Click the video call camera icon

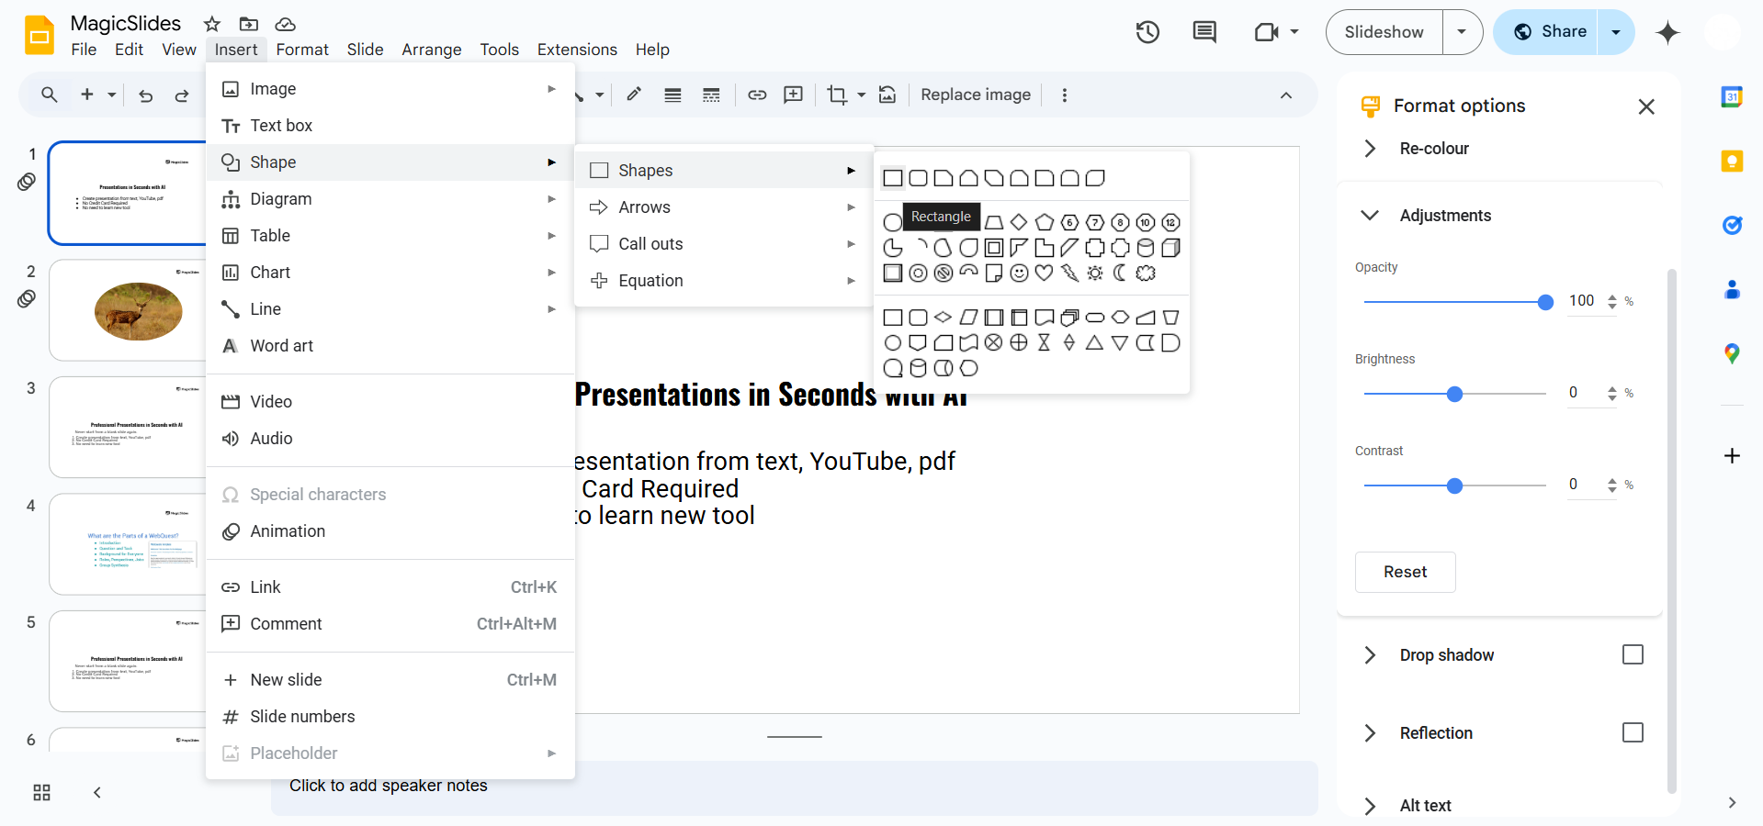coord(1267,32)
